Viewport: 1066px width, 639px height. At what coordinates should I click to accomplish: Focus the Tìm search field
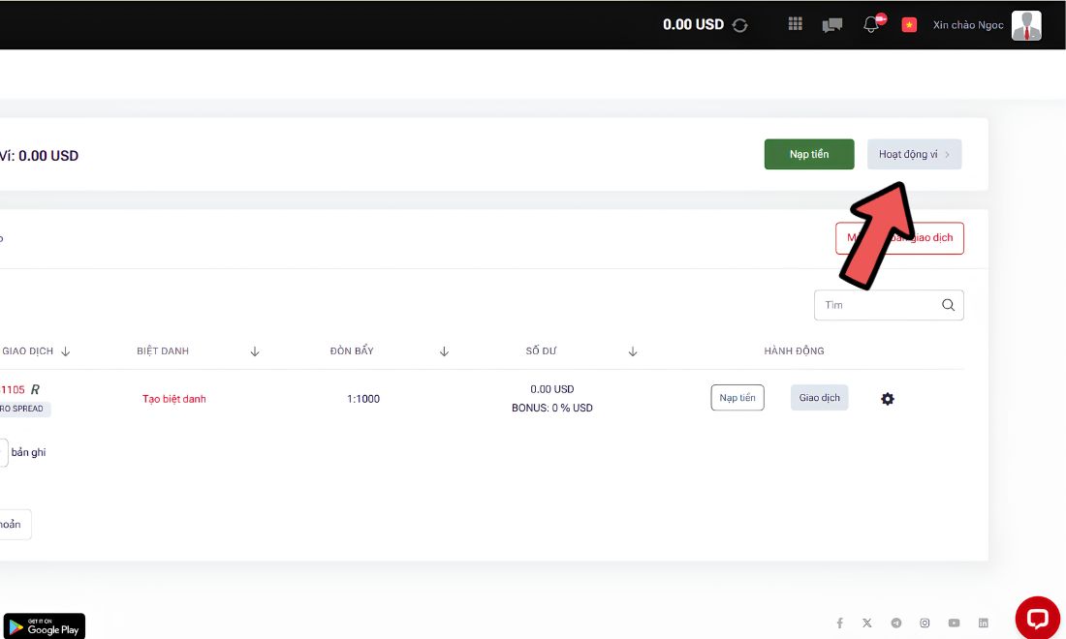pos(889,305)
